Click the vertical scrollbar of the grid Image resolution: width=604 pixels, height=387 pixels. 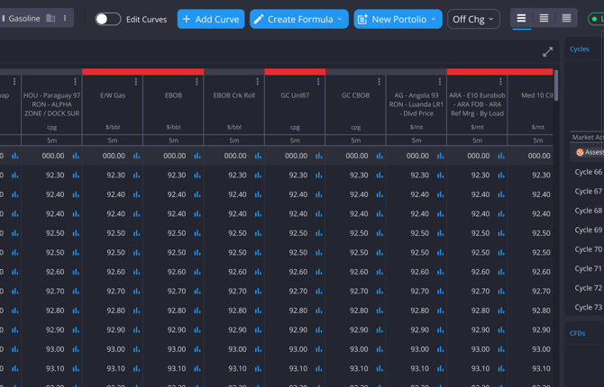pos(556,85)
